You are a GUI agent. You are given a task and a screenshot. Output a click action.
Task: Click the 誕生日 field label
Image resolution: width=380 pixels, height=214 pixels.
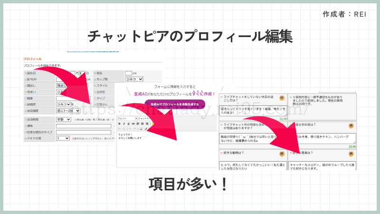[x=31, y=73]
